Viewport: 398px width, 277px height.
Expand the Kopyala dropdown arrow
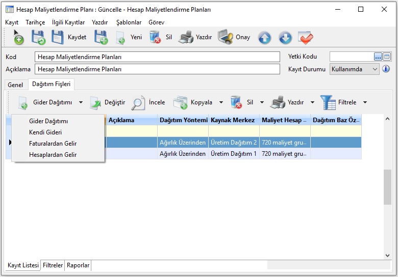[x=221, y=102]
